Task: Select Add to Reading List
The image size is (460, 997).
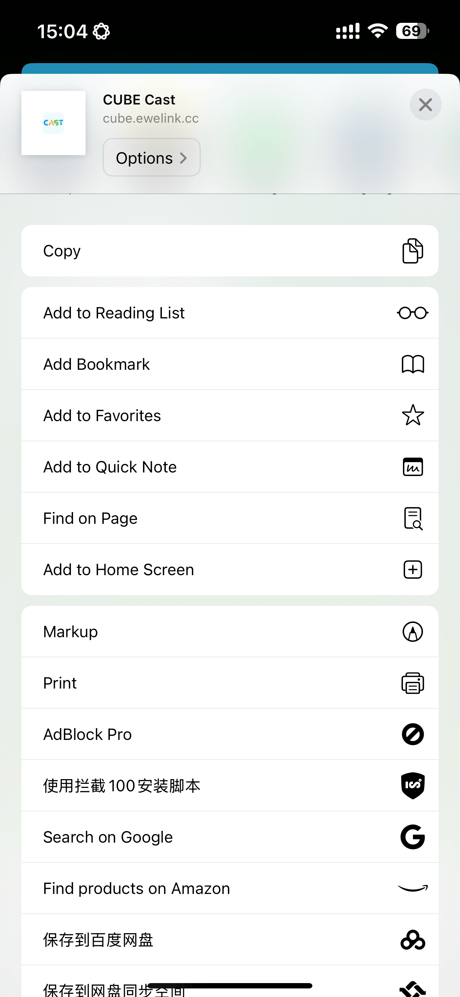Action: pyautogui.click(x=114, y=313)
